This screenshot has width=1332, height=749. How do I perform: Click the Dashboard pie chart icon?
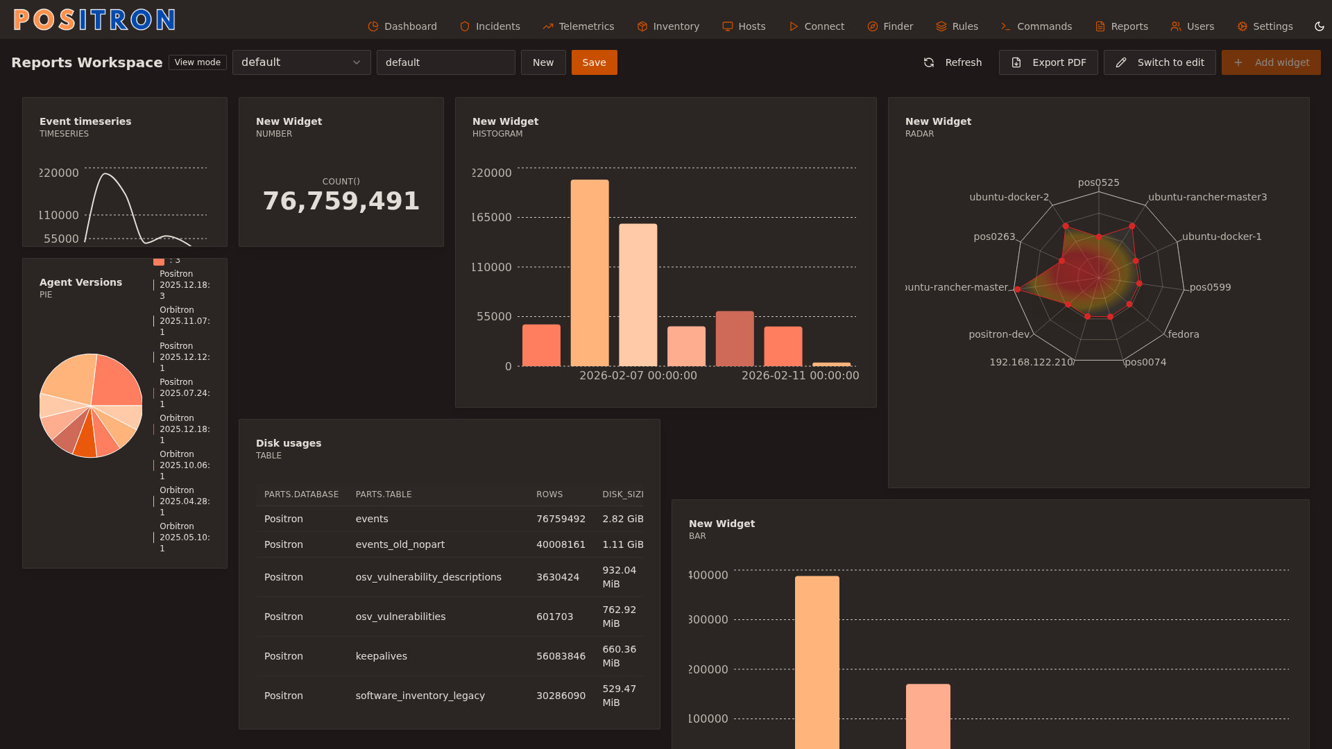click(x=373, y=26)
